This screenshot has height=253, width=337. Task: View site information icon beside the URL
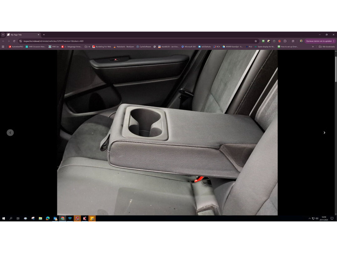tap(21, 41)
